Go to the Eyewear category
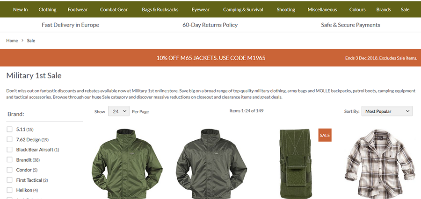This screenshot has width=421, height=199. 200,10
